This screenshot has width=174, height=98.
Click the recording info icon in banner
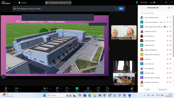(116, 8)
